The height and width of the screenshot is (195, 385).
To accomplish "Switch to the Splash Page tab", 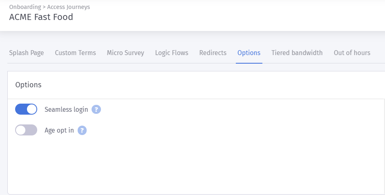I will (27, 53).
